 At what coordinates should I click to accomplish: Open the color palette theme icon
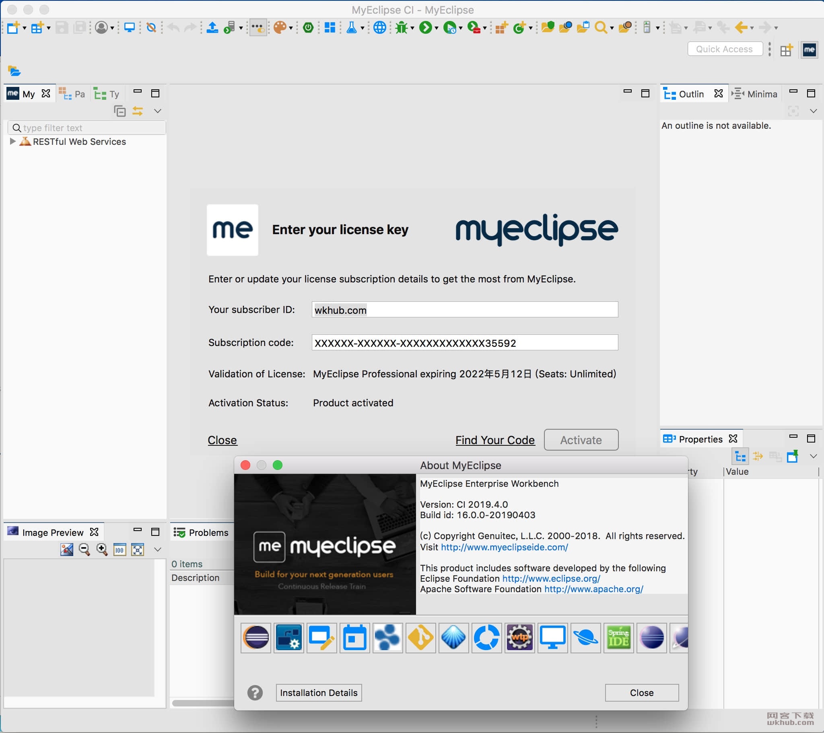pyautogui.click(x=280, y=27)
